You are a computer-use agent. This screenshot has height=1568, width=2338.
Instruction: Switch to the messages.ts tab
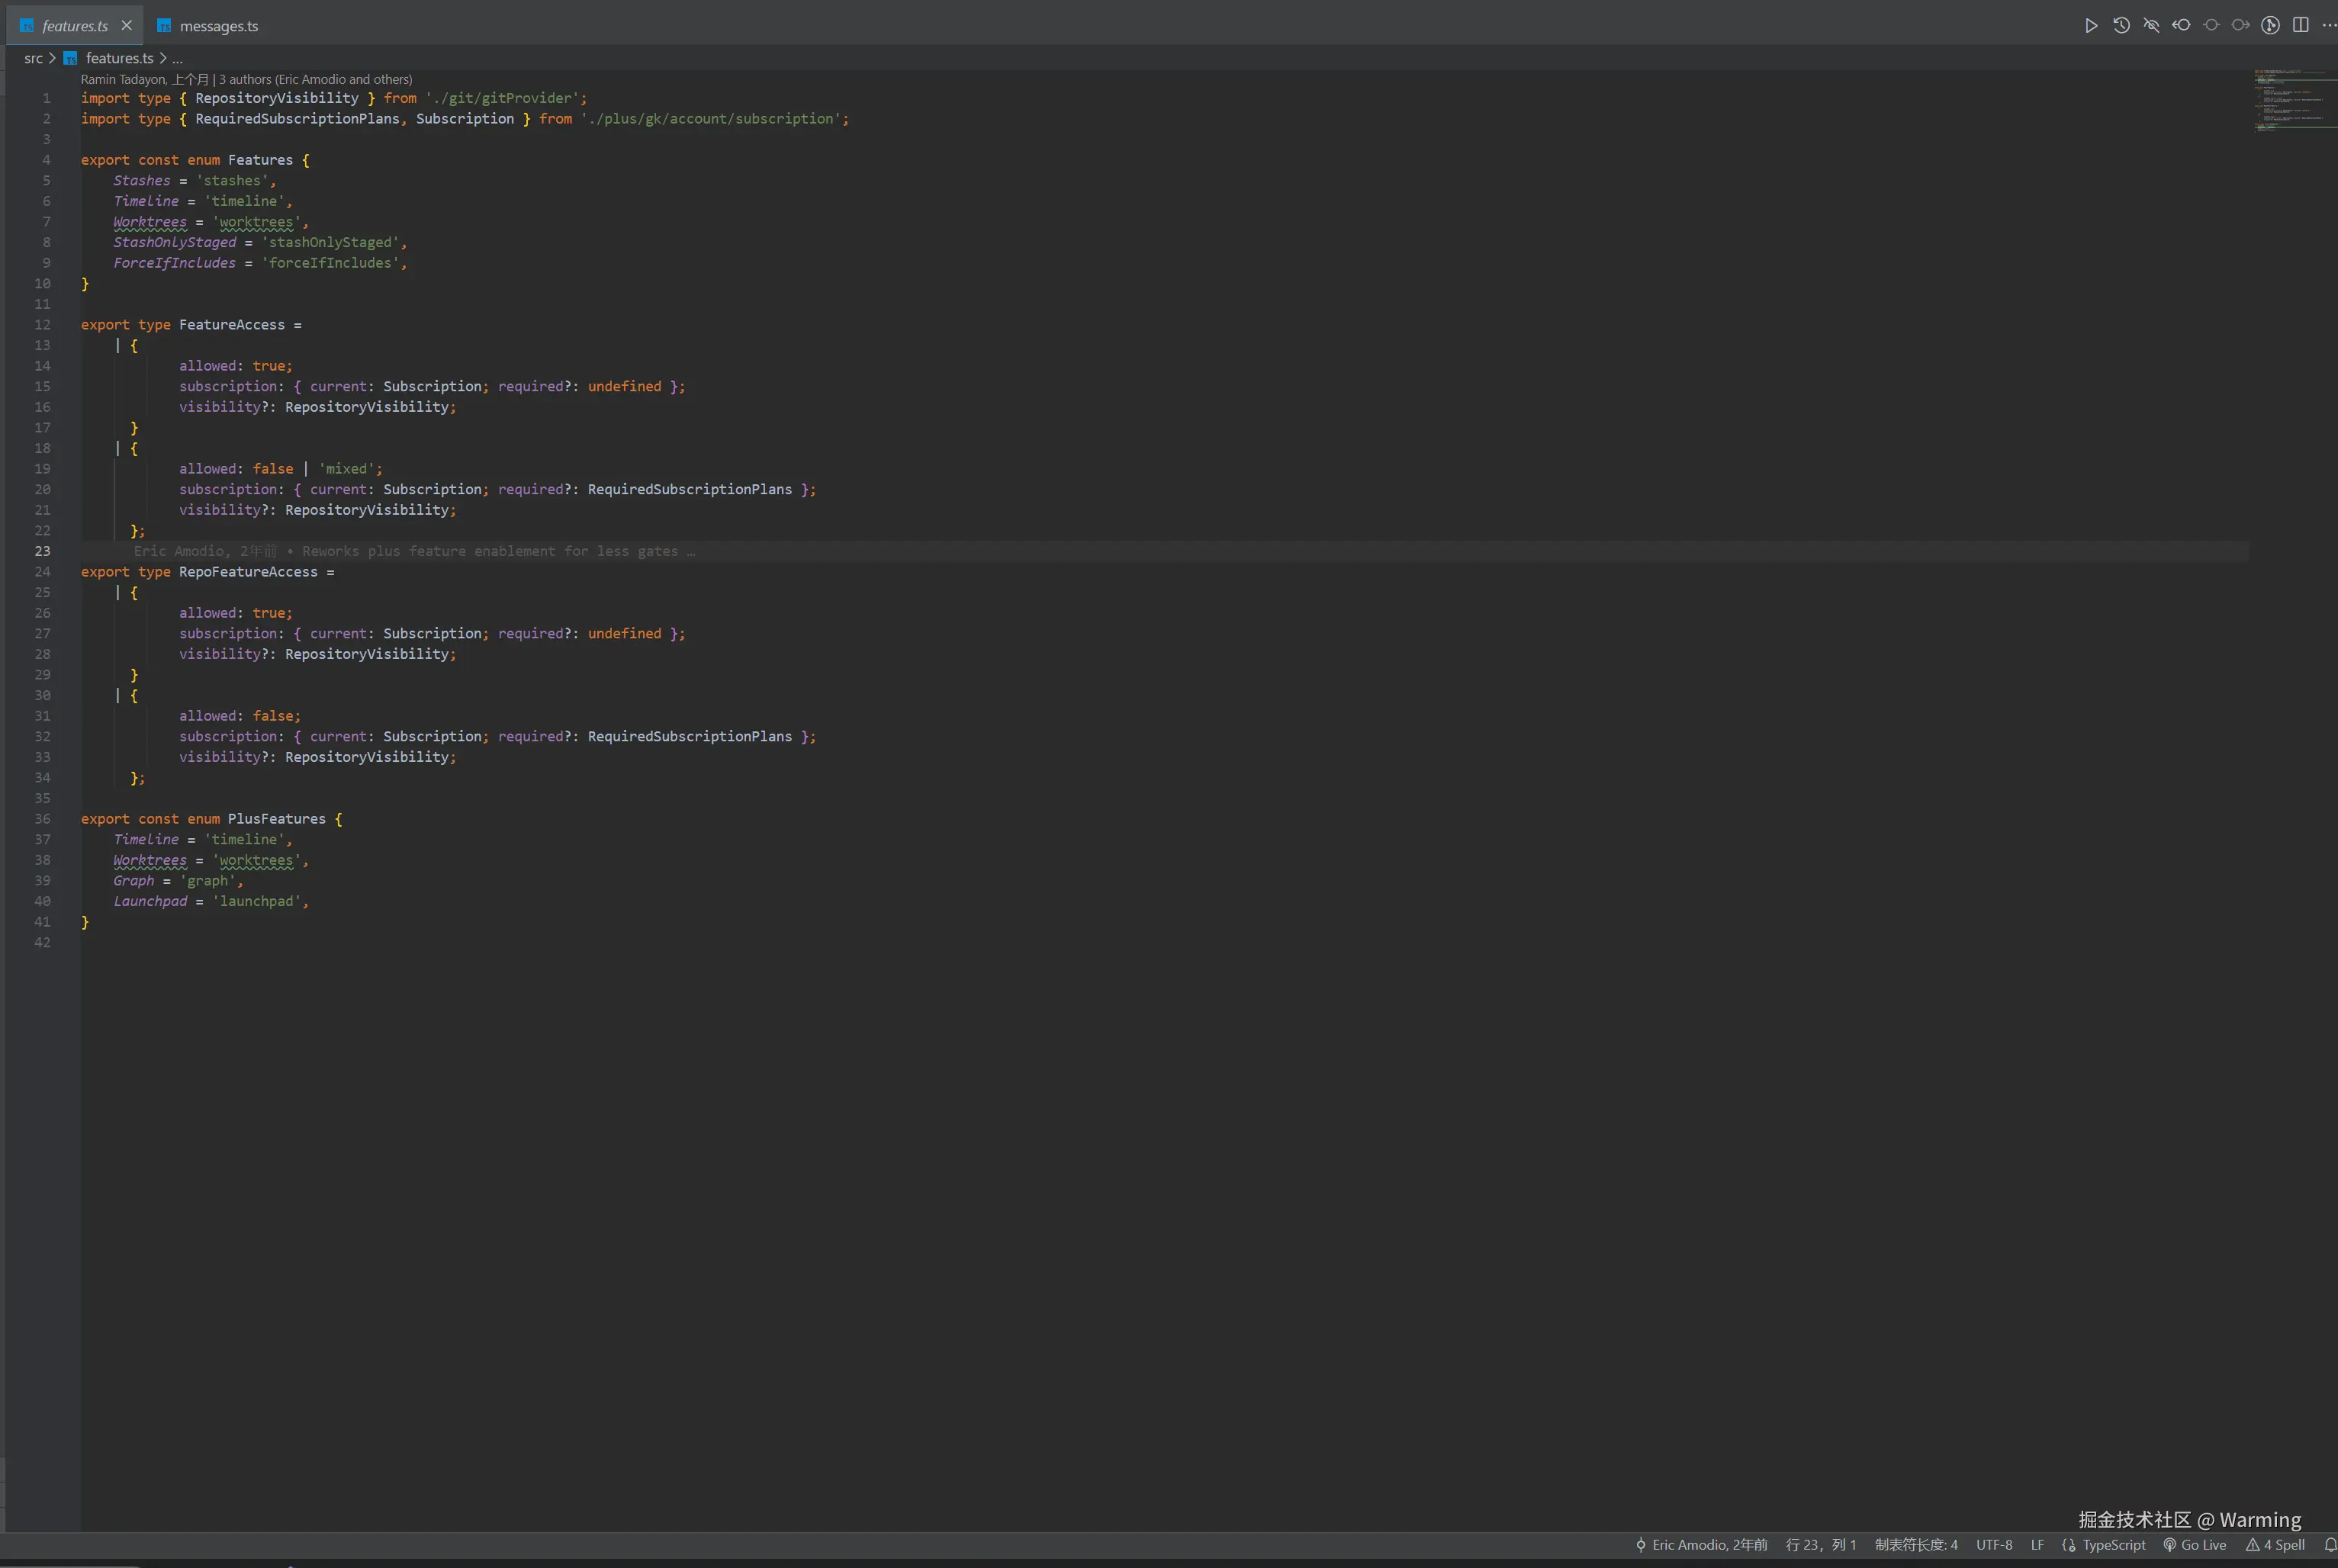coord(217,25)
